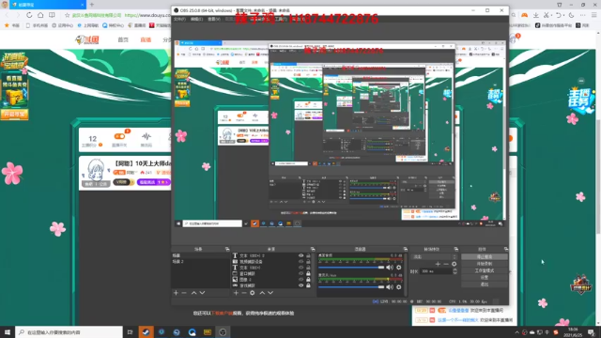
Task: Go to browser home page icon
Action: point(40,15)
